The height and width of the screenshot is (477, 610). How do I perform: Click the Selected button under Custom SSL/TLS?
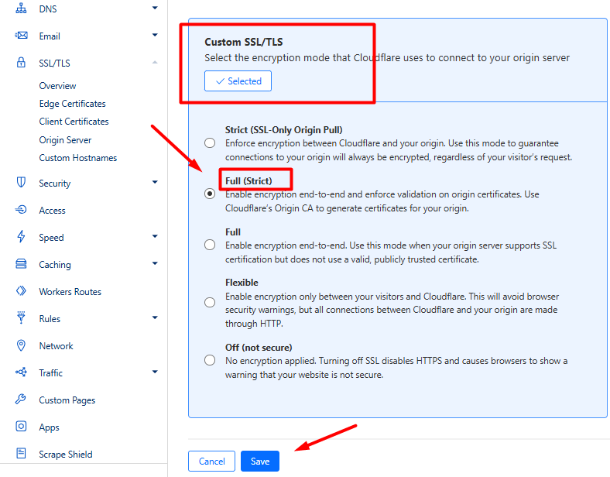click(238, 81)
